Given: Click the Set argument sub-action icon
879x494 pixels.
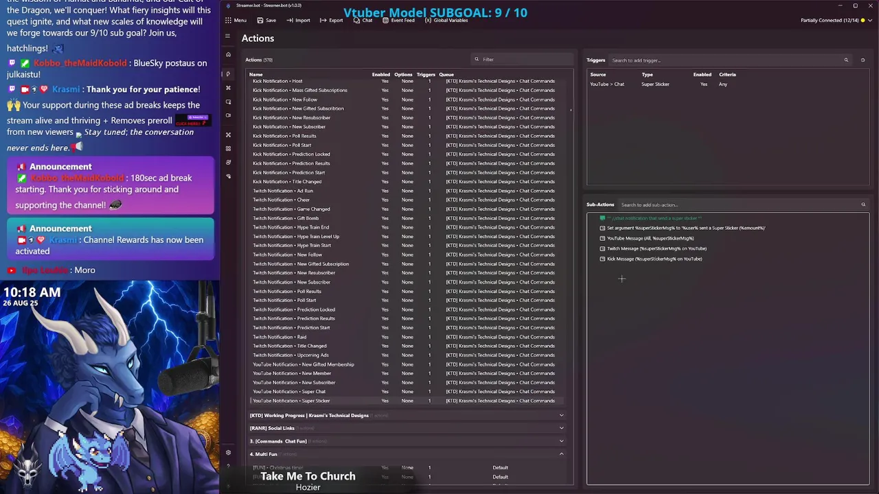Looking at the screenshot, I should click(602, 228).
